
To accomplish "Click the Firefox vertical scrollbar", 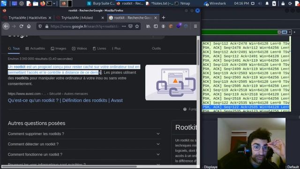I will click(198, 52).
